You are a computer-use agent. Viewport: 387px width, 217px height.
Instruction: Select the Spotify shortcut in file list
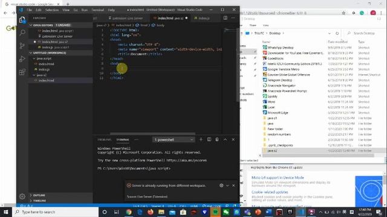click(x=272, y=96)
